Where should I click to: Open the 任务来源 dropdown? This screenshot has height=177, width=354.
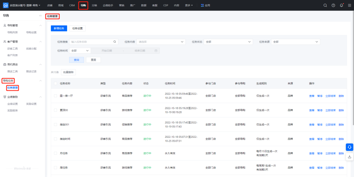click(296, 42)
